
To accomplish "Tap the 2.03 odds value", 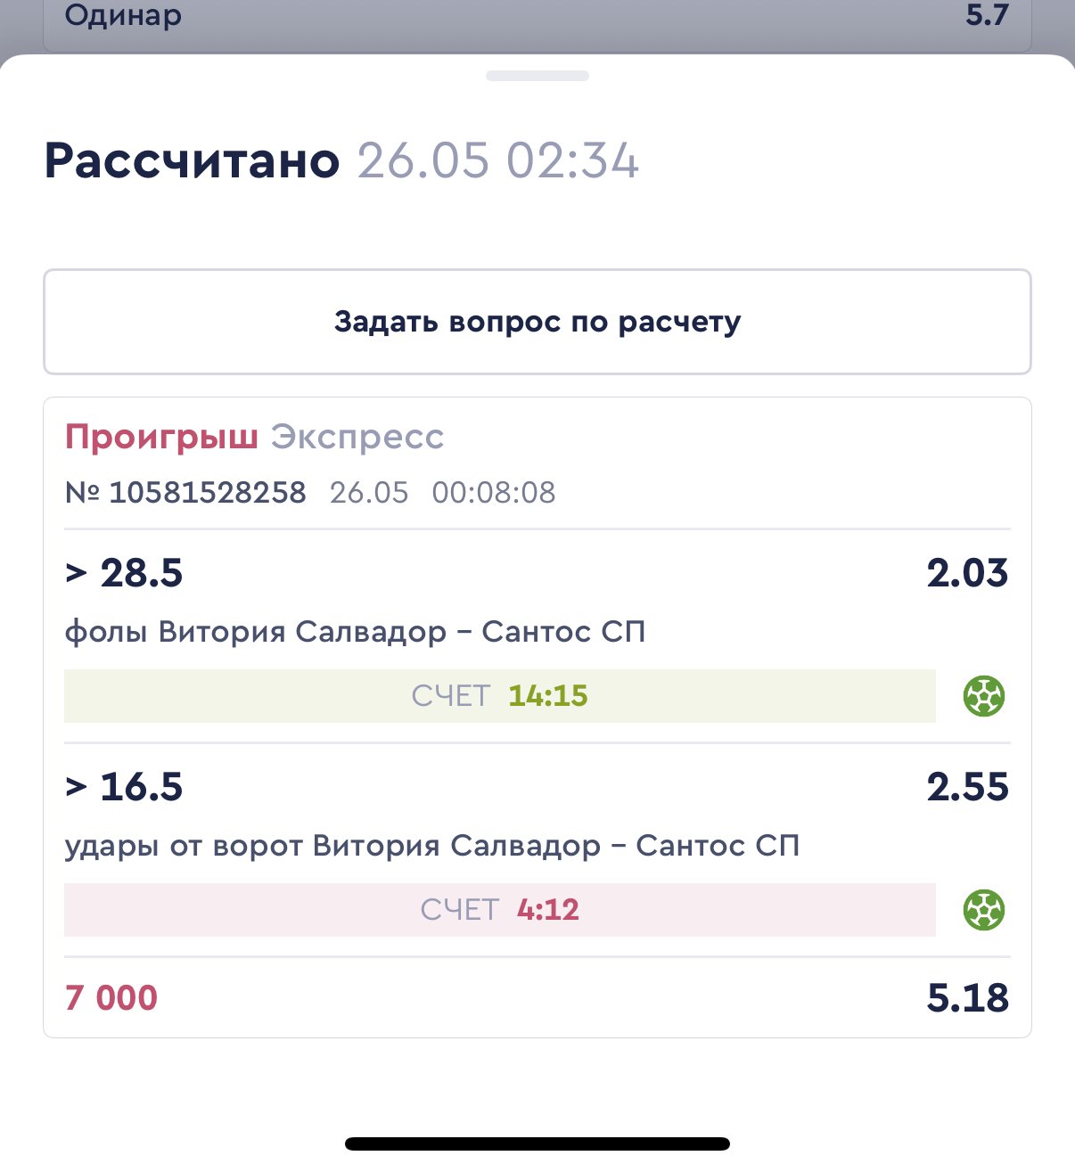I will (967, 573).
